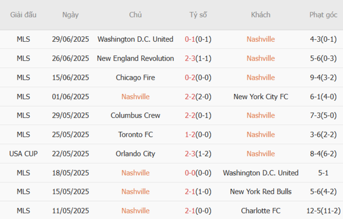343x219 pixels.
Task: Click Washington D.C. United home team on 29/06/2025
Action: coord(135,39)
